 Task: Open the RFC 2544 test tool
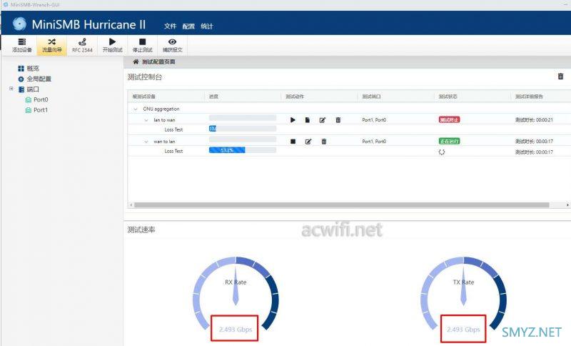point(82,45)
